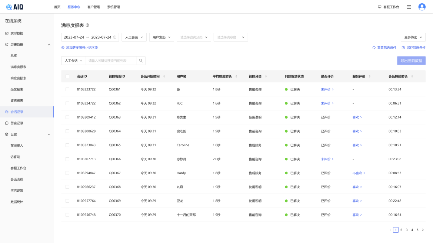Open 客服工作台 in top bar

(389, 7)
